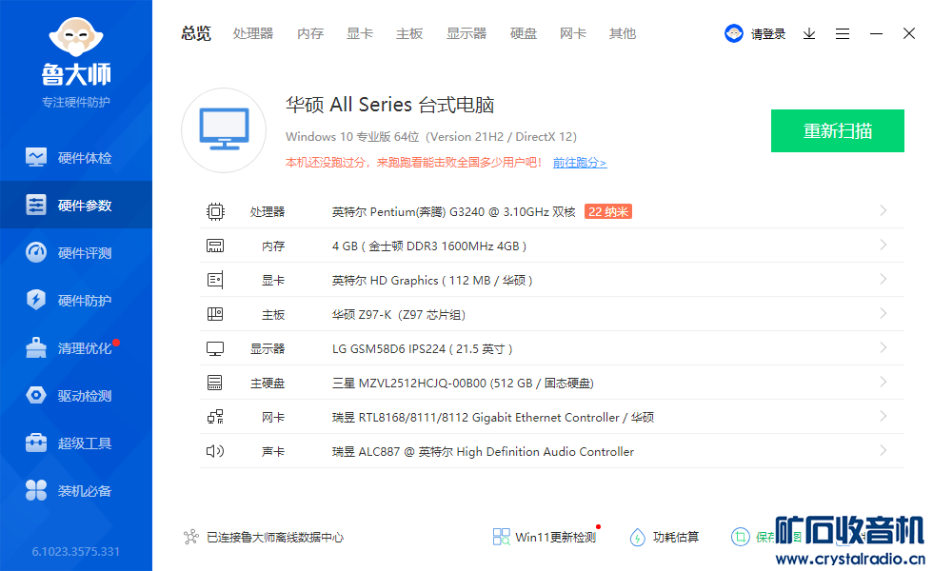Expand the 处理器 row chevron
The width and height of the screenshot is (933, 571).
coord(883,210)
